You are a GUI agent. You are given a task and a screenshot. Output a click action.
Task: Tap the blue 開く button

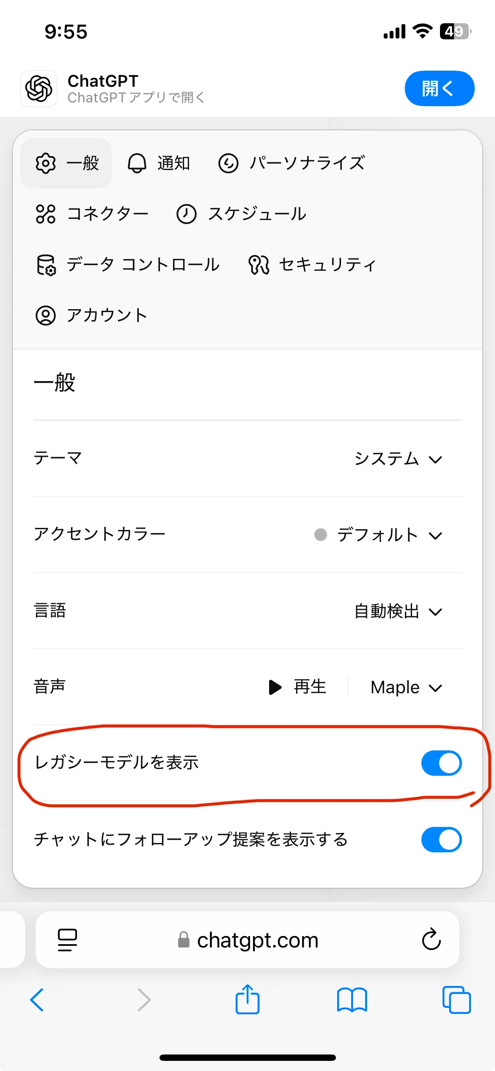(440, 88)
